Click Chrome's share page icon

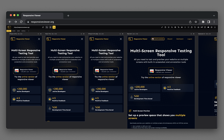coord(190,22)
